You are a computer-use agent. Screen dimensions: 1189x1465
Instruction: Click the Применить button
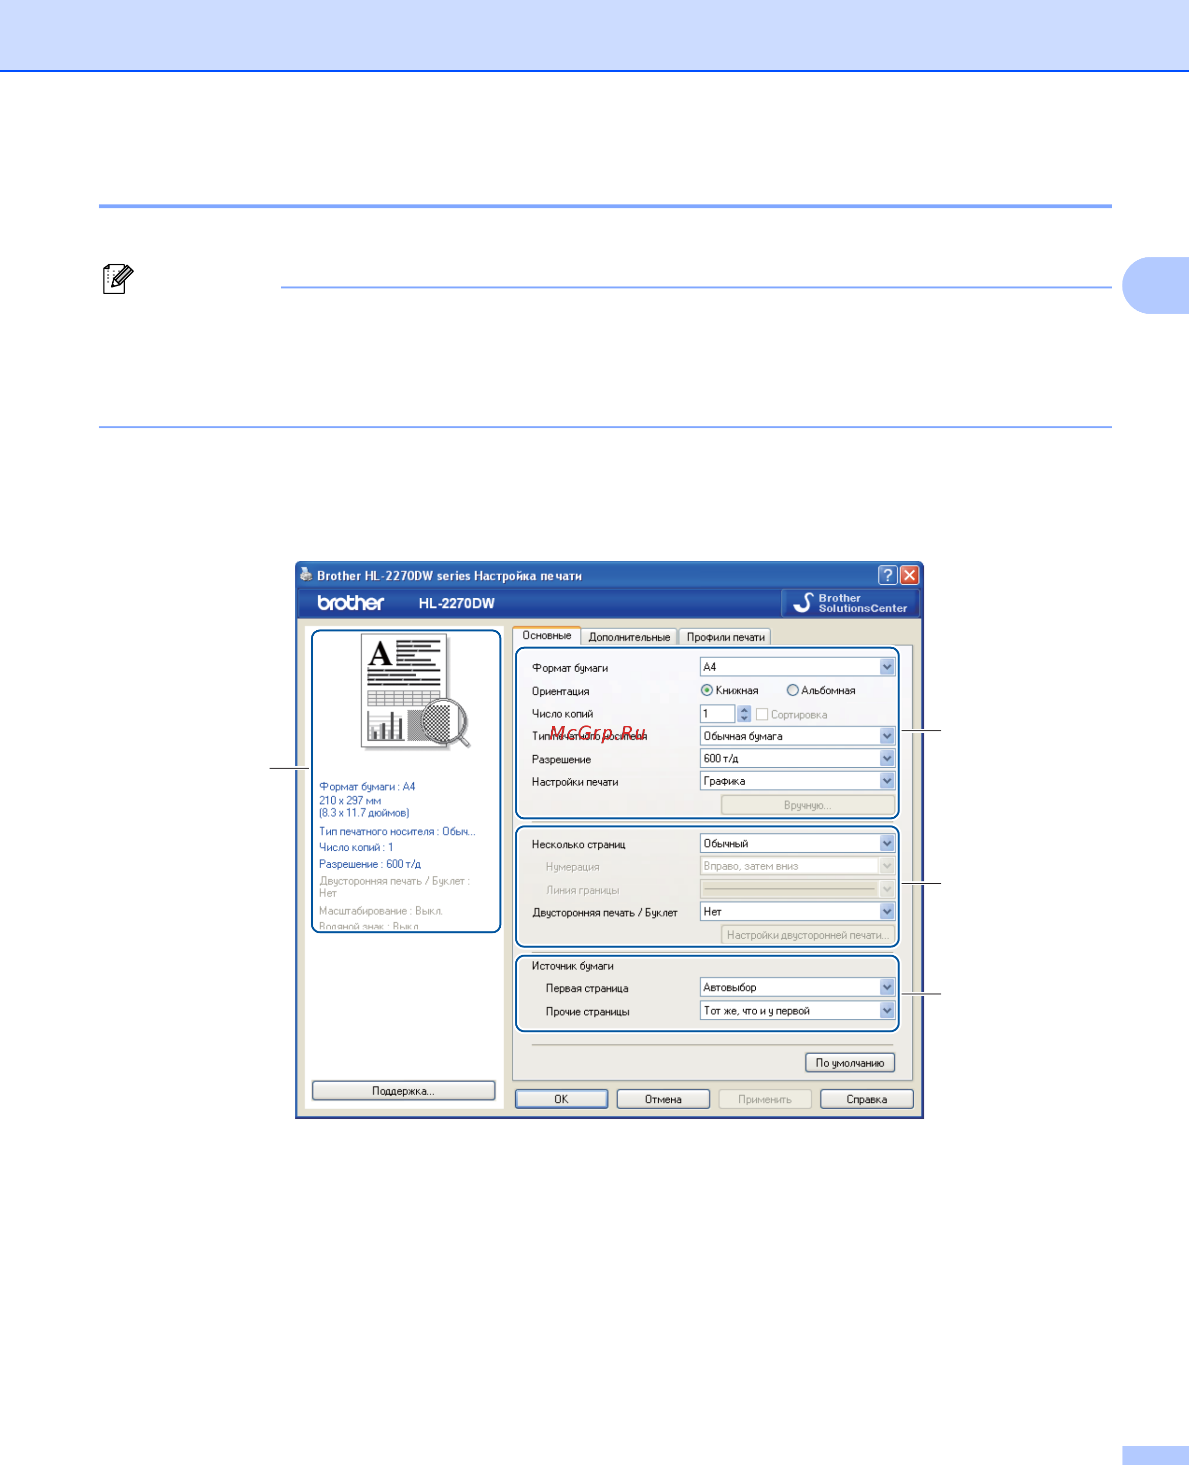764,1099
